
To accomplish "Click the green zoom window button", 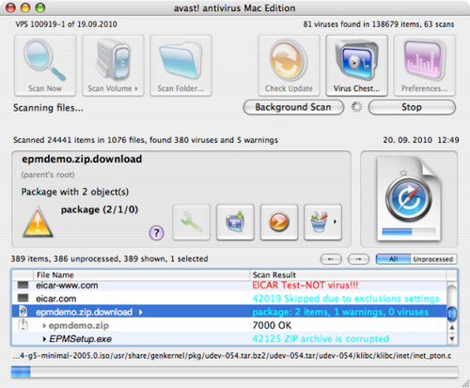I will point(40,8).
